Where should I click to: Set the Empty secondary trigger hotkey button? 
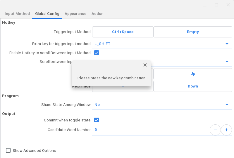[x=193, y=32]
